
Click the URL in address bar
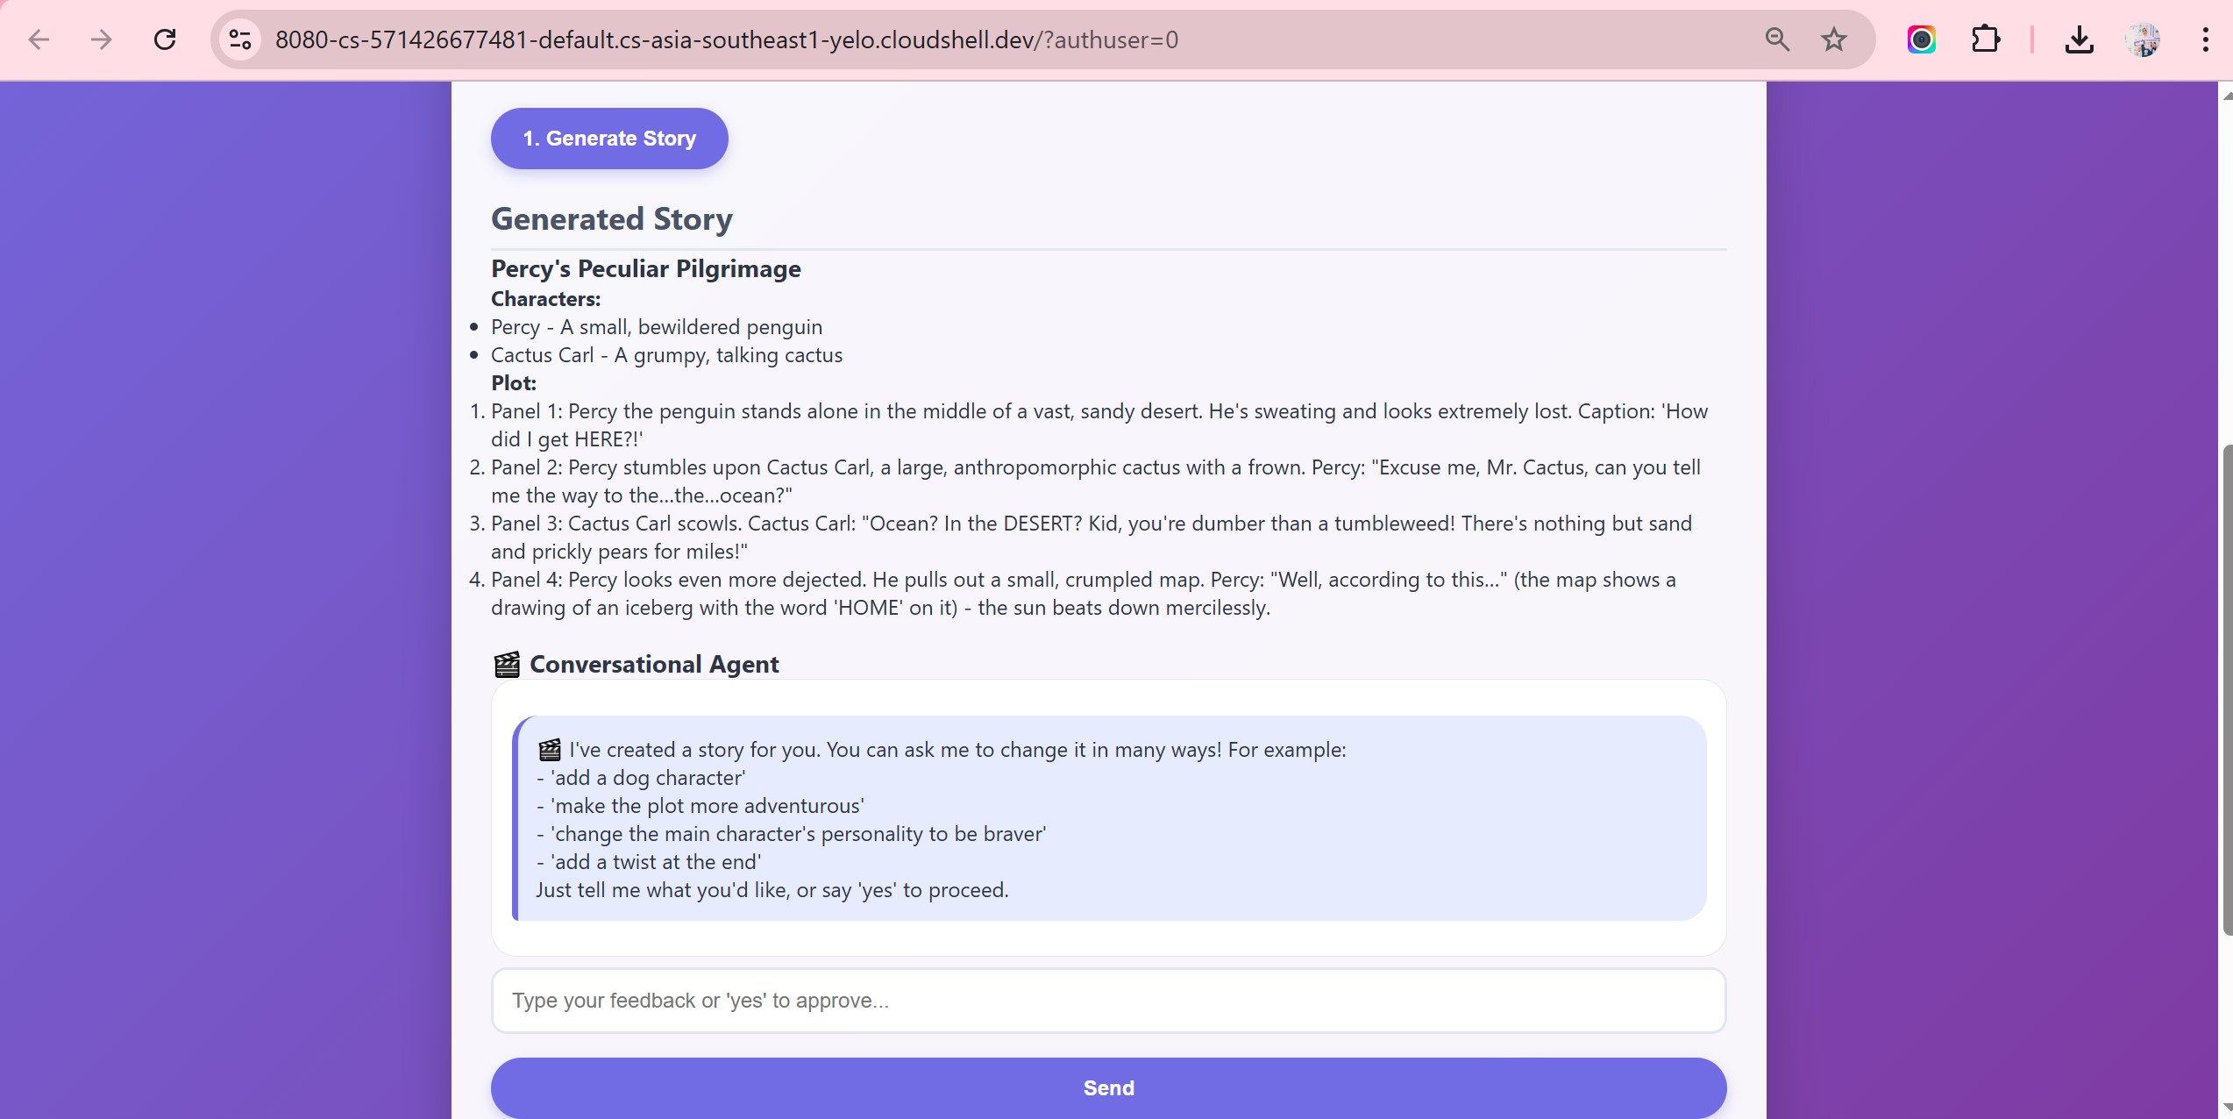[x=726, y=39]
